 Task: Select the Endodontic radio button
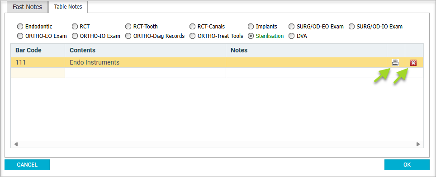pos(20,27)
